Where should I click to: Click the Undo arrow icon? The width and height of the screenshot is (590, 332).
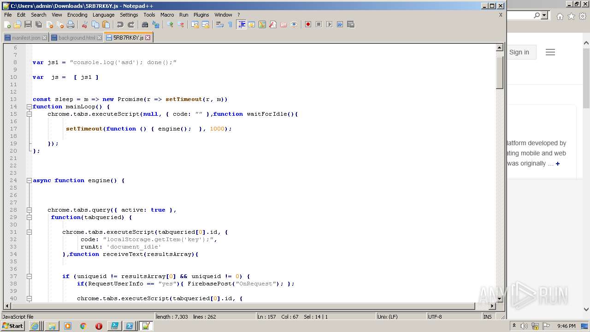[120, 24]
